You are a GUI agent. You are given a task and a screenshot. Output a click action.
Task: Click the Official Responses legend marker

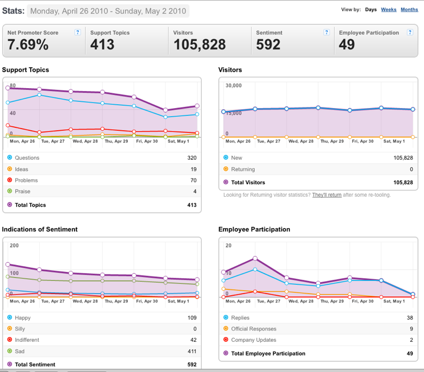point(226,328)
